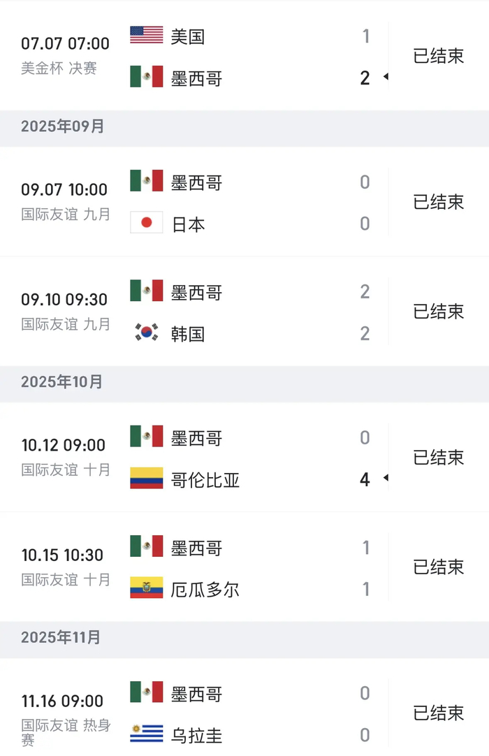Open the 2025年09月 month section header
The width and height of the screenshot is (489, 756).
point(63,126)
